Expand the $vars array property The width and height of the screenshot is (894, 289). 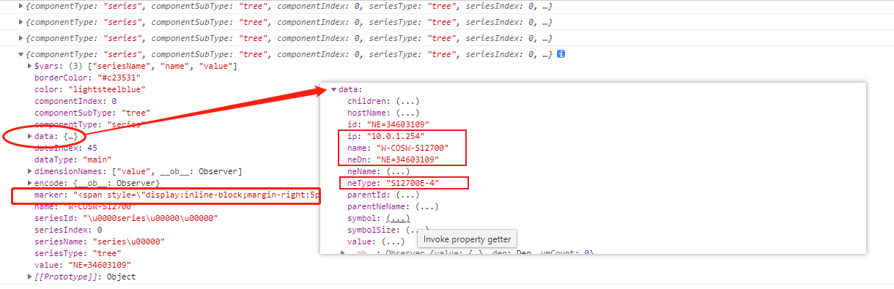point(30,67)
